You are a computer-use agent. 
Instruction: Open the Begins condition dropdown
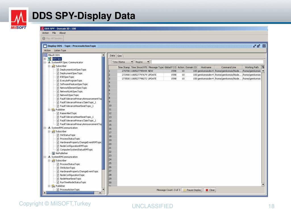(x=142, y=62)
